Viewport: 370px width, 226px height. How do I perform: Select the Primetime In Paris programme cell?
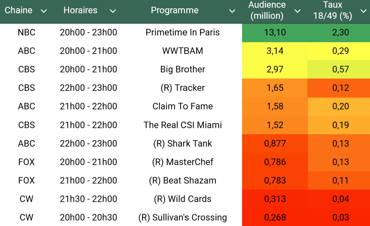pyautogui.click(x=183, y=32)
